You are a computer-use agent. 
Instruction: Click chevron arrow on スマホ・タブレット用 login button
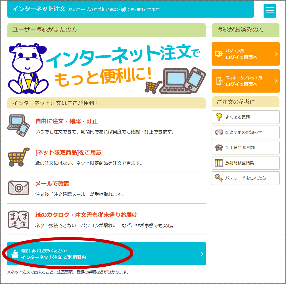pos(276,81)
